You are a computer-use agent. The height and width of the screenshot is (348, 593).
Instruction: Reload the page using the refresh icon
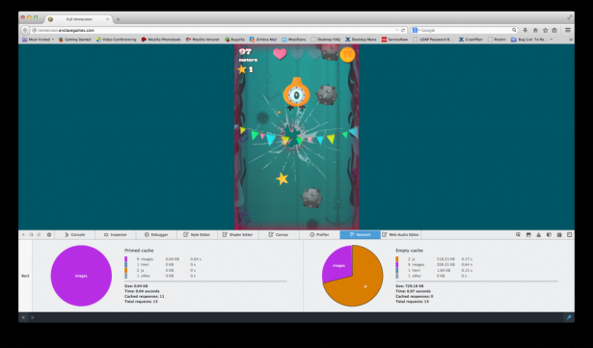[403, 30]
